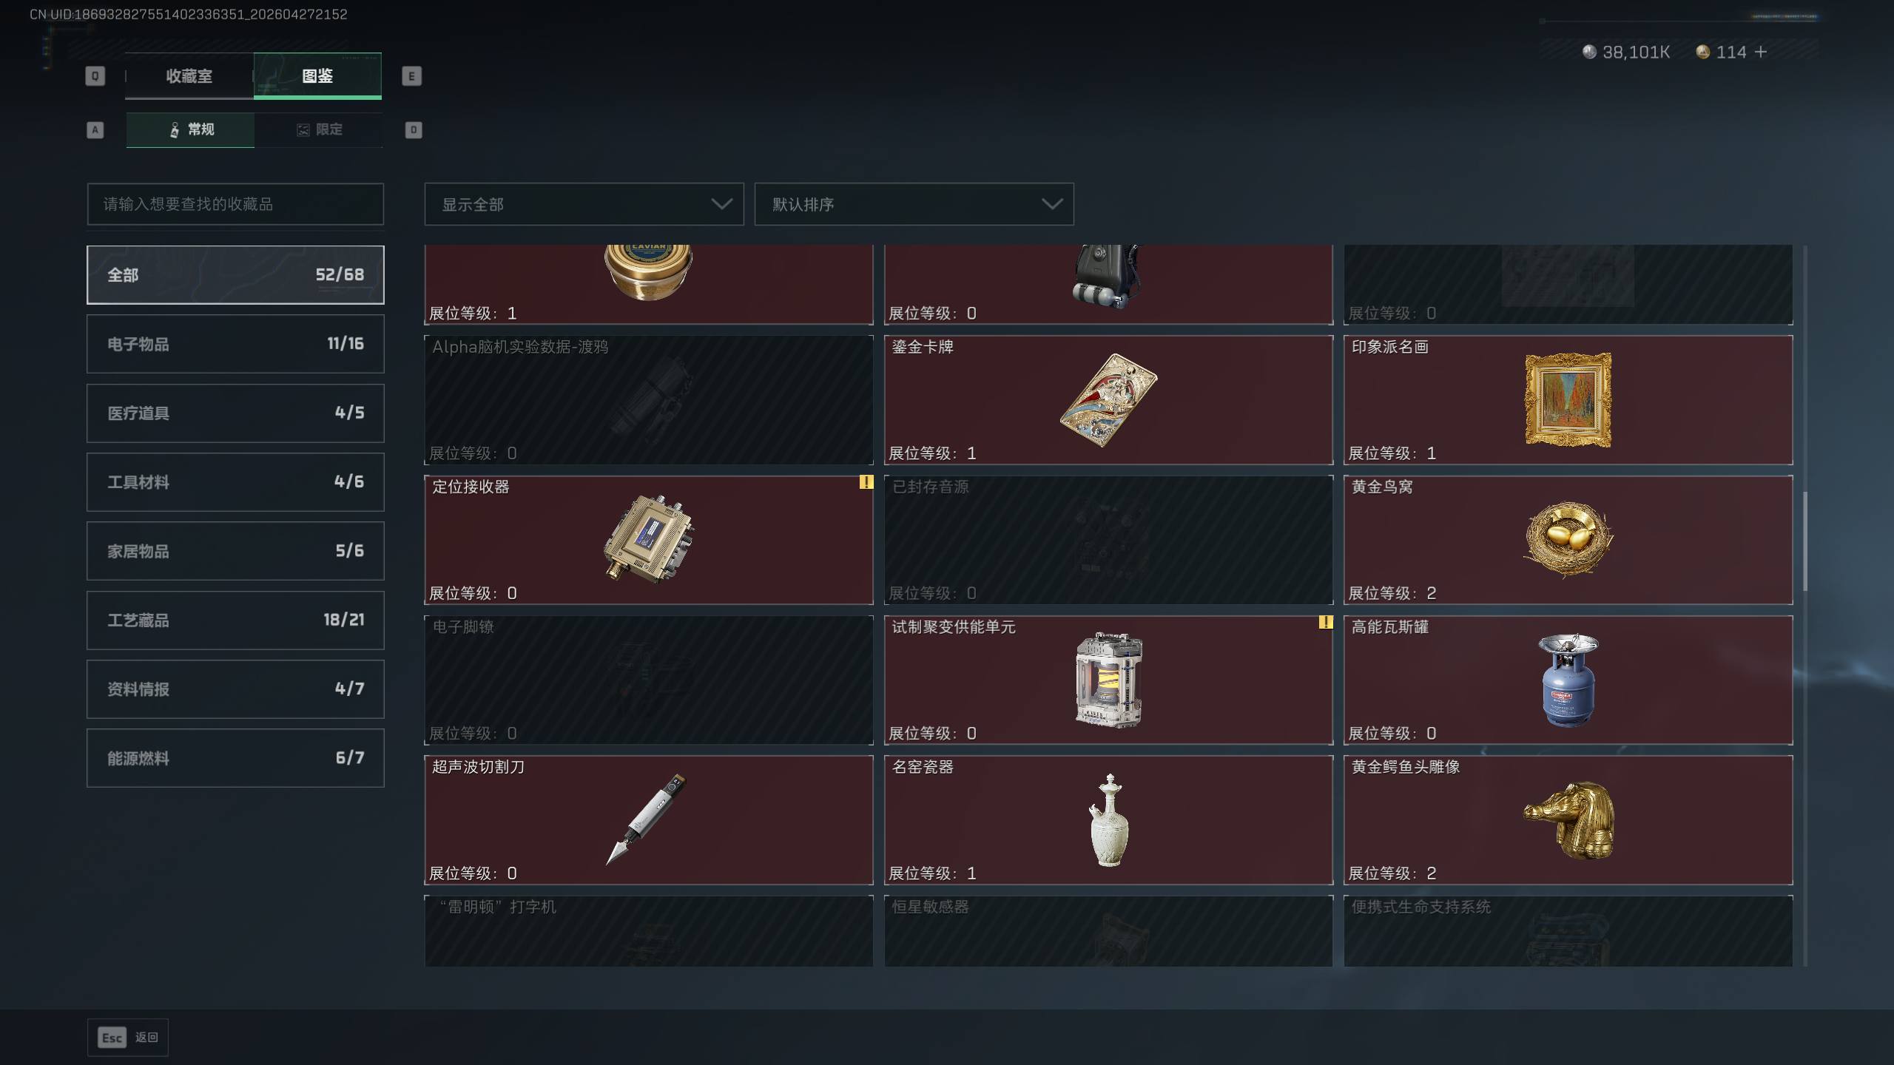Screen dimensions: 1894x1065
Task: Expand the 显示全部 filter dropdown
Action: [x=584, y=204]
